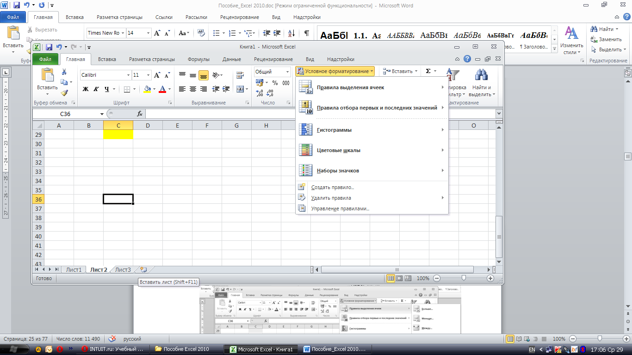Expand the Name Box dropdown arrow

[x=102, y=114]
